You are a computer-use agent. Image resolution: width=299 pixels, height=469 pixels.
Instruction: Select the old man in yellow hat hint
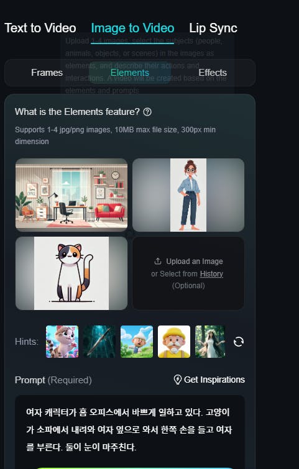click(x=174, y=342)
